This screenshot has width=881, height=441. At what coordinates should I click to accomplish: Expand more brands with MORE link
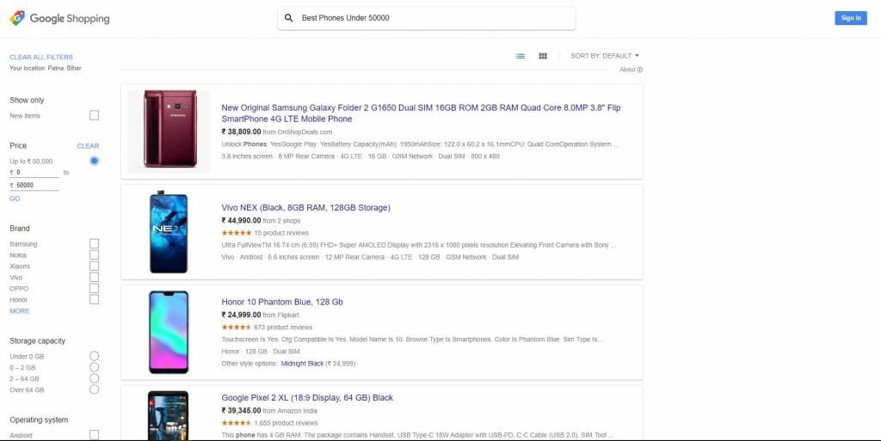(20, 311)
